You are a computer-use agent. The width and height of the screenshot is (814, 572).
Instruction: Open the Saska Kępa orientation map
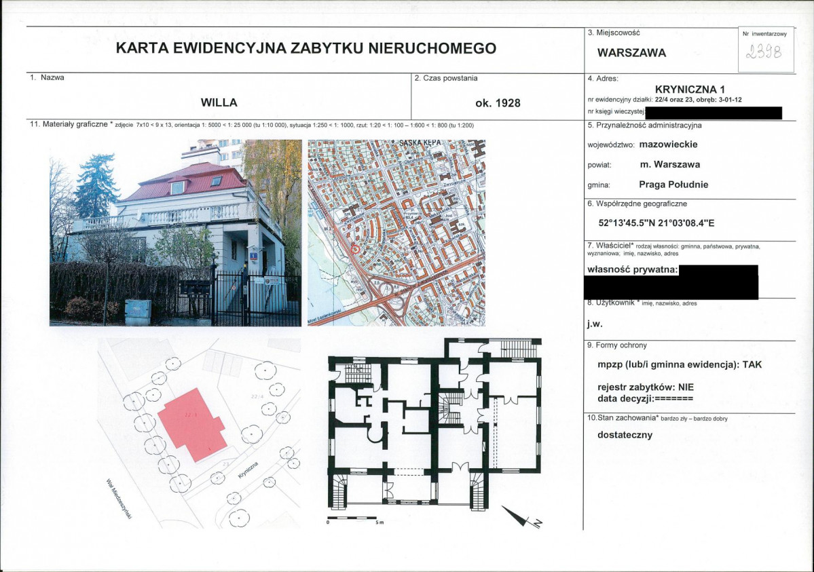pyautogui.click(x=396, y=233)
